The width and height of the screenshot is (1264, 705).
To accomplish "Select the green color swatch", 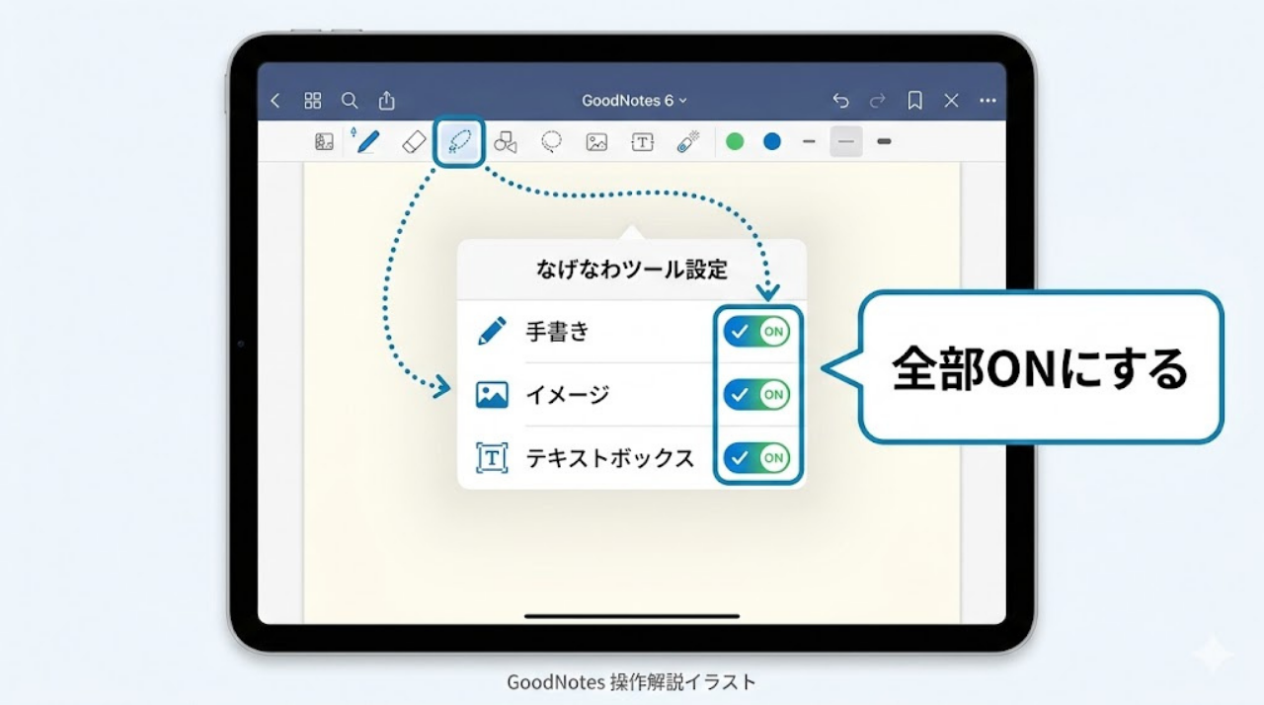I will click(x=735, y=141).
